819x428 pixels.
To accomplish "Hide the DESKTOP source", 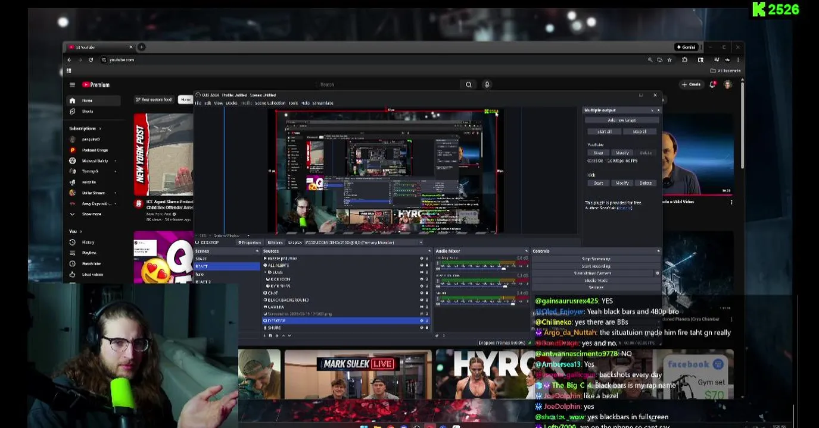I will (x=422, y=320).
